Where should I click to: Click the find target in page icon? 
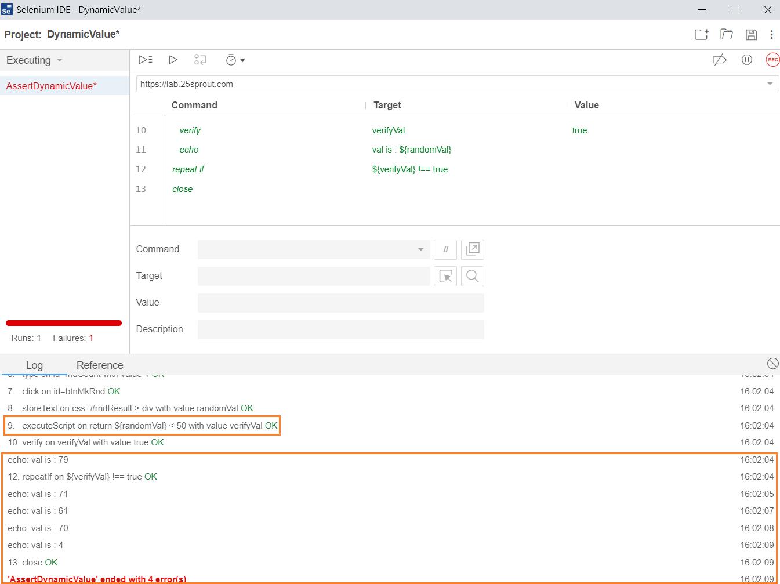tap(473, 276)
